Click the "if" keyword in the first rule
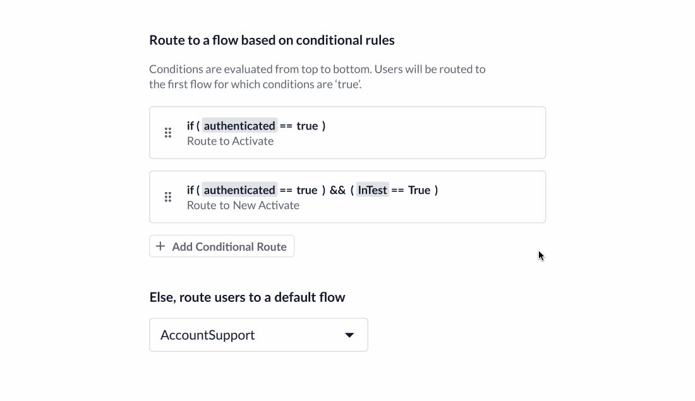 point(190,126)
